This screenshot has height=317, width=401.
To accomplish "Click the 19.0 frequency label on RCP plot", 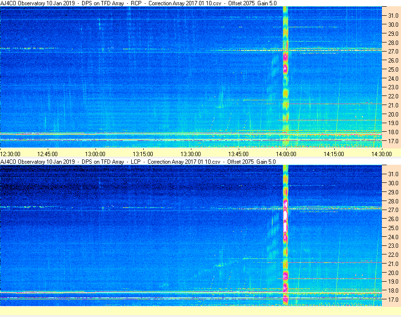I will point(393,123).
